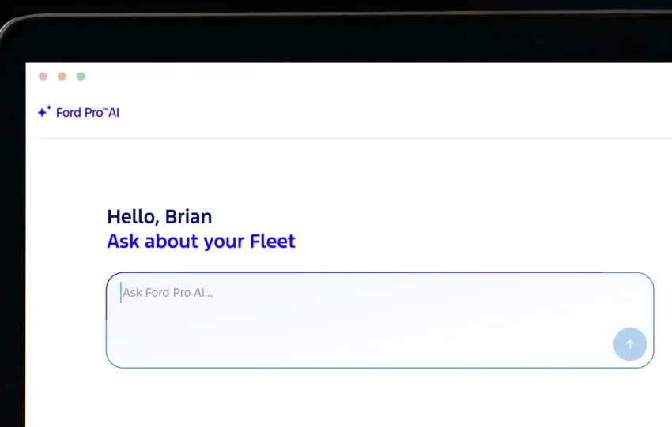
Task: Minimize the window using the yellow dot
Action: click(62, 77)
